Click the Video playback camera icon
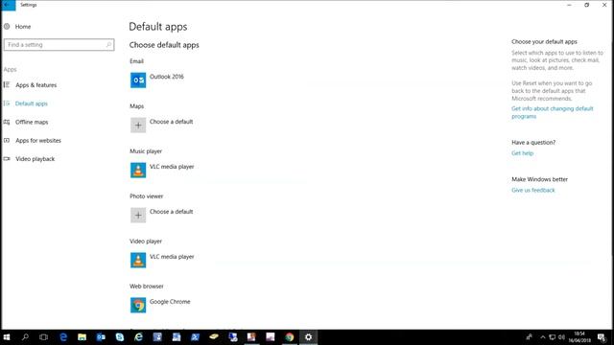614x345 pixels. click(x=7, y=159)
